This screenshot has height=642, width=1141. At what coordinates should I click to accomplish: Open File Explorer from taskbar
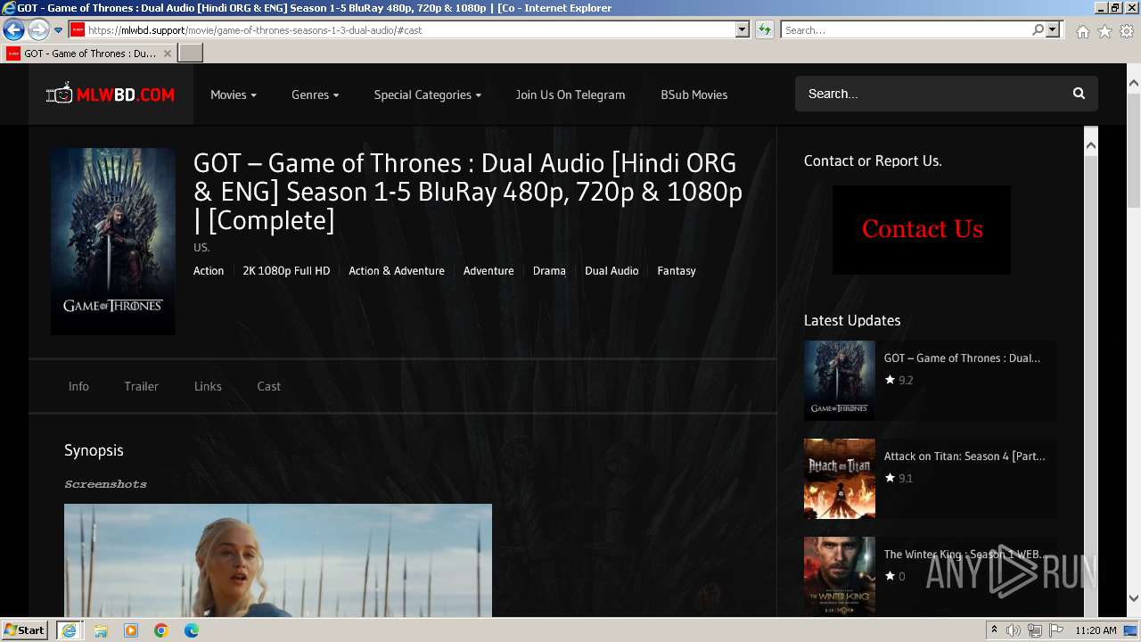point(101,630)
